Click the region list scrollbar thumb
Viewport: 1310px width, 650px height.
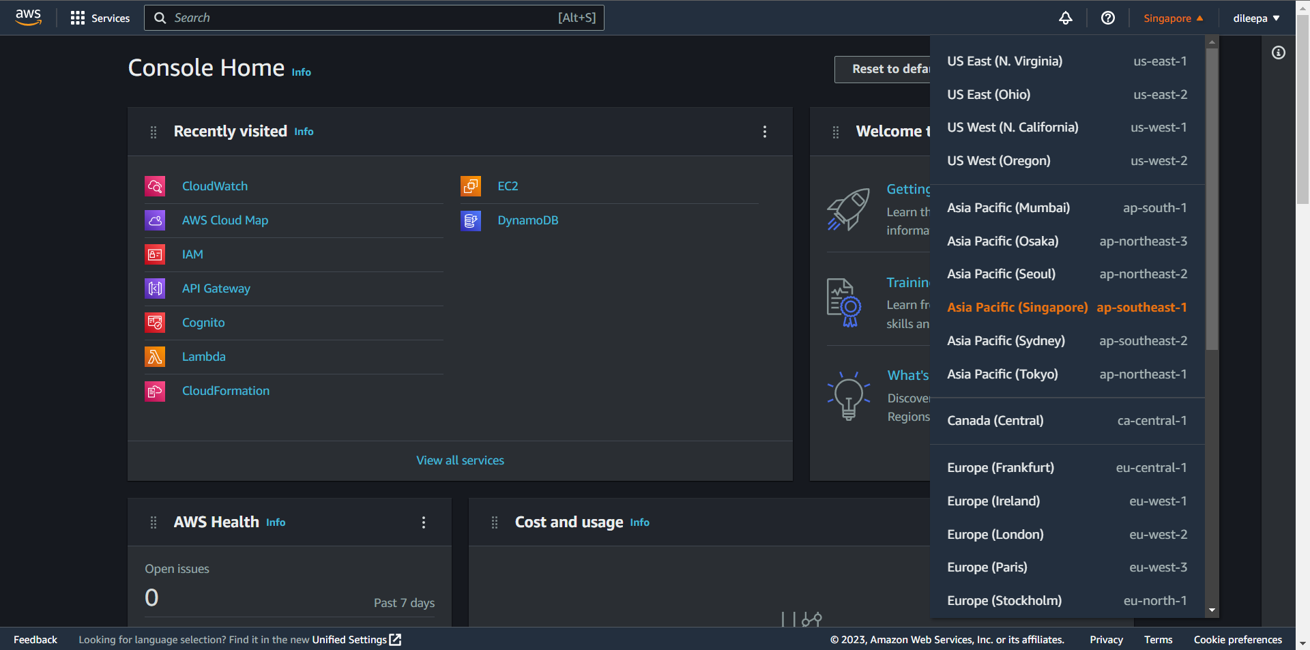click(x=1212, y=198)
